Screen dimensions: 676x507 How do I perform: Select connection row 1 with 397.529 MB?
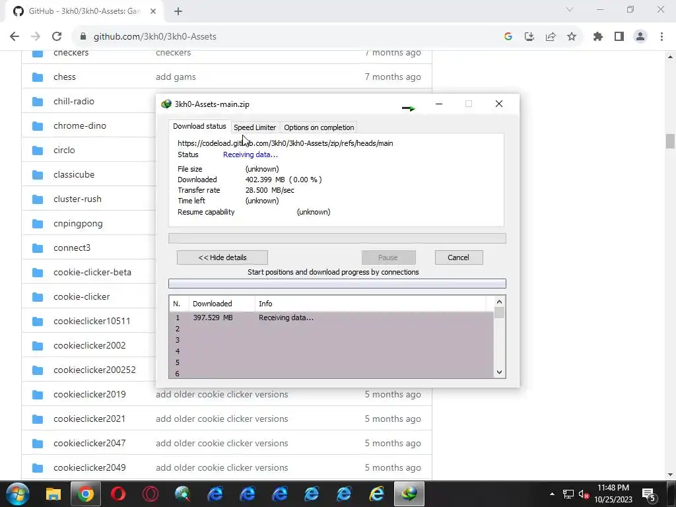331,318
